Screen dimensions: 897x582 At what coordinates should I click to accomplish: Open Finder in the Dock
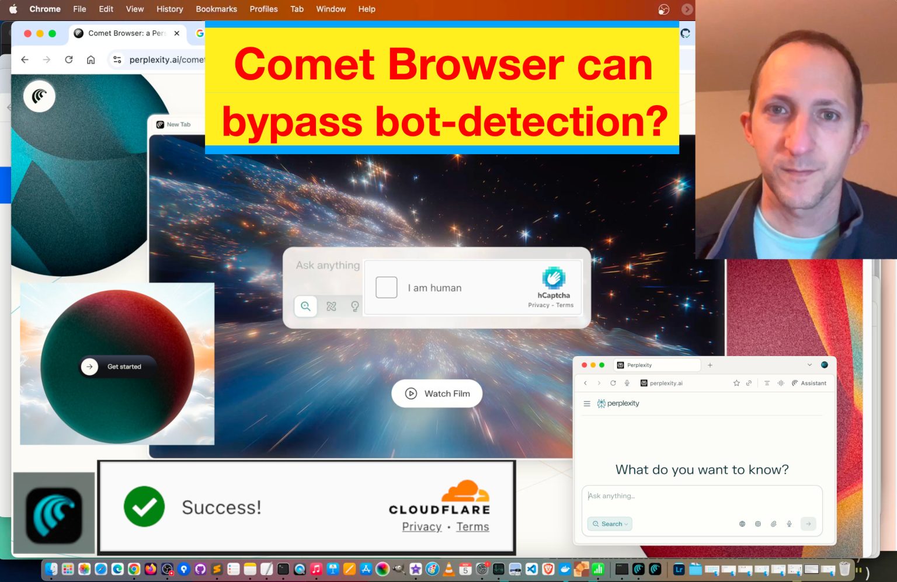(x=51, y=569)
